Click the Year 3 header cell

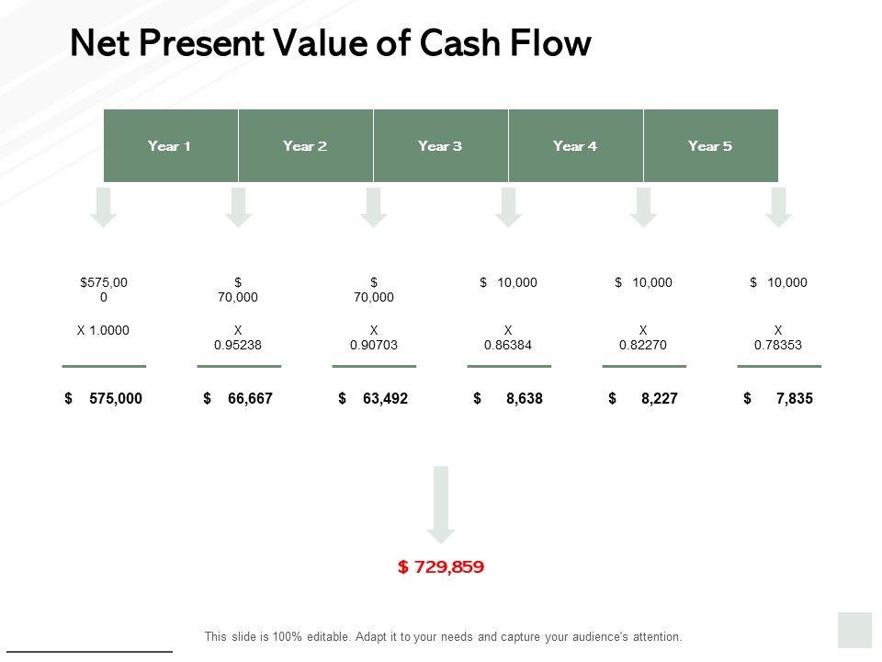[x=440, y=145]
